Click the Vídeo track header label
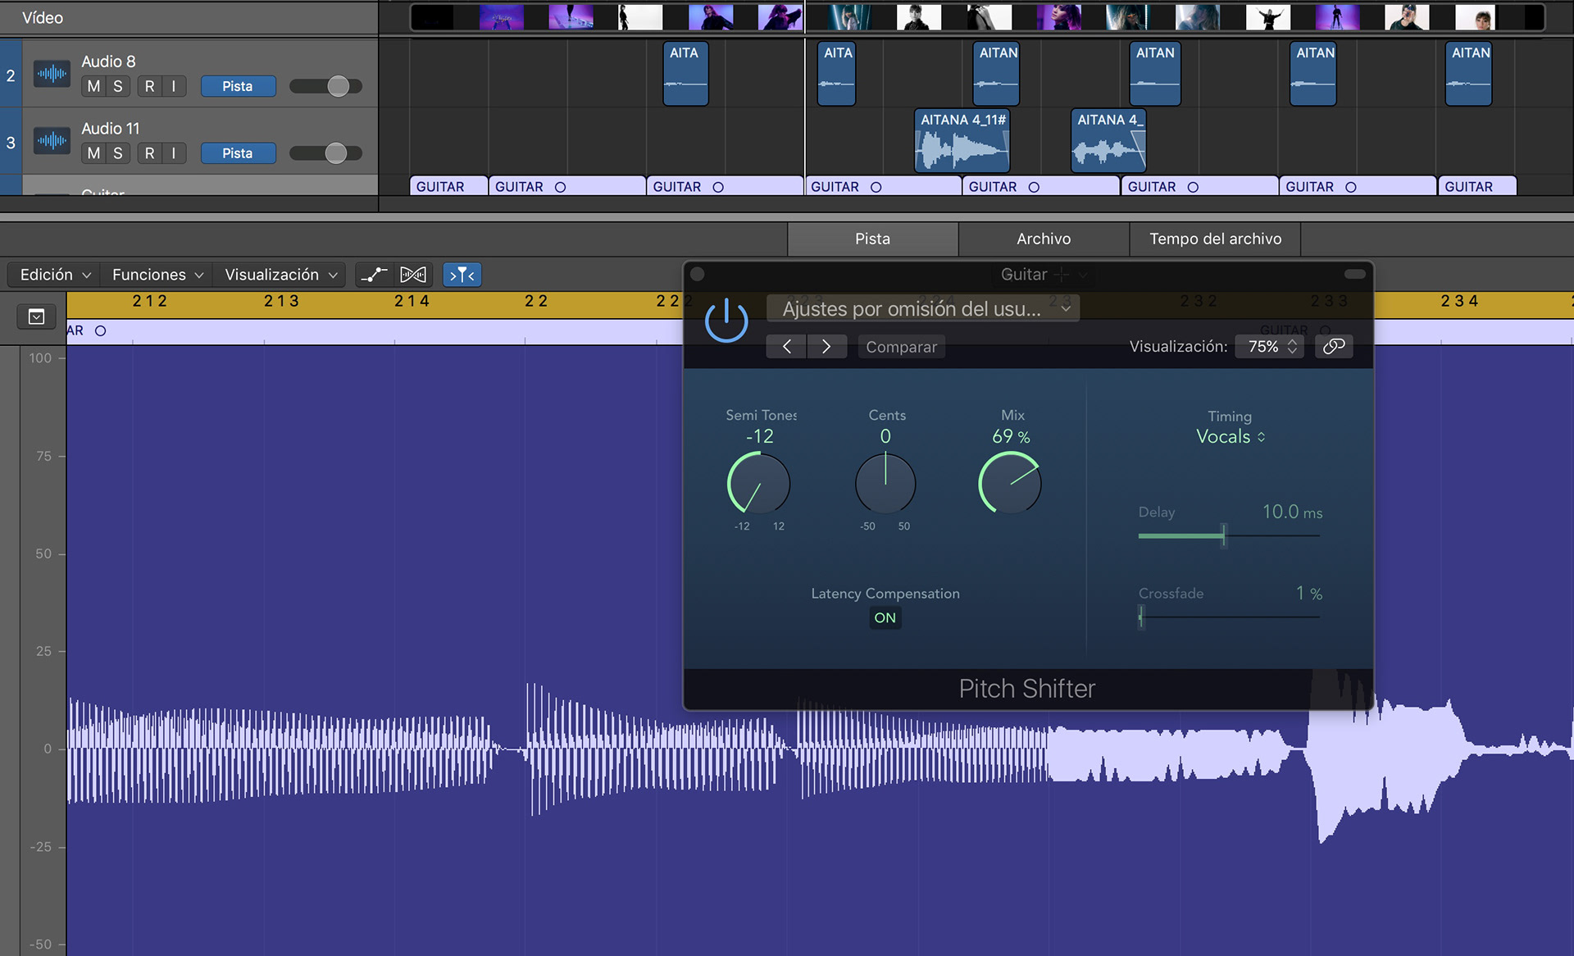This screenshot has height=956, width=1574. pos(43,17)
